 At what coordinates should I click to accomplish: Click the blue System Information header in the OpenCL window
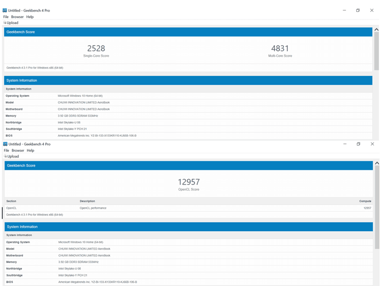[189, 227]
